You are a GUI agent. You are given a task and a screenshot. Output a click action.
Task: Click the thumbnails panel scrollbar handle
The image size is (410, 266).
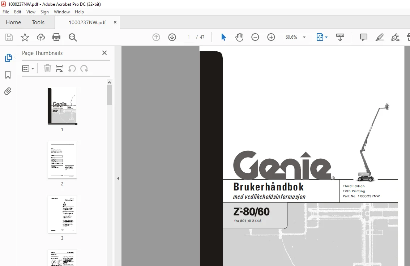click(109, 95)
